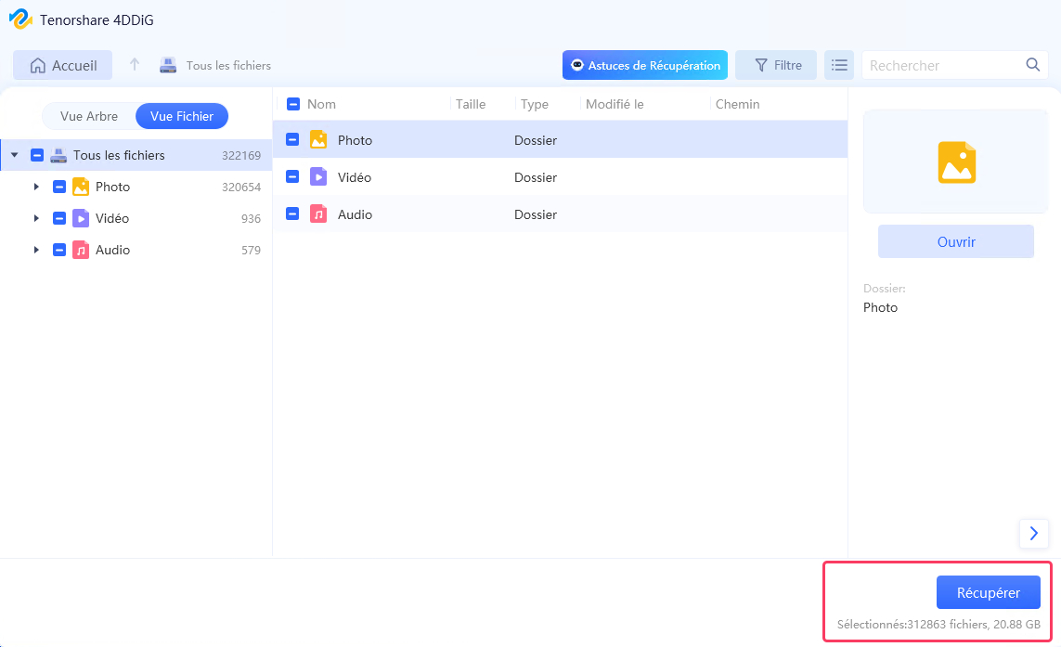The width and height of the screenshot is (1061, 647).
Task: Toggle the checkbox for Photo folder row
Action: click(291, 138)
